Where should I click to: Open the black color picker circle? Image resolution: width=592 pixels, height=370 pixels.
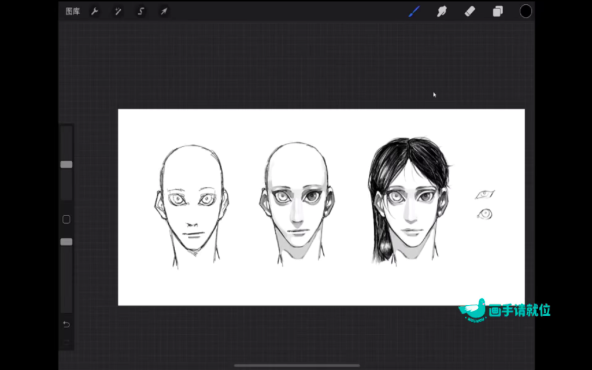(x=526, y=12)
